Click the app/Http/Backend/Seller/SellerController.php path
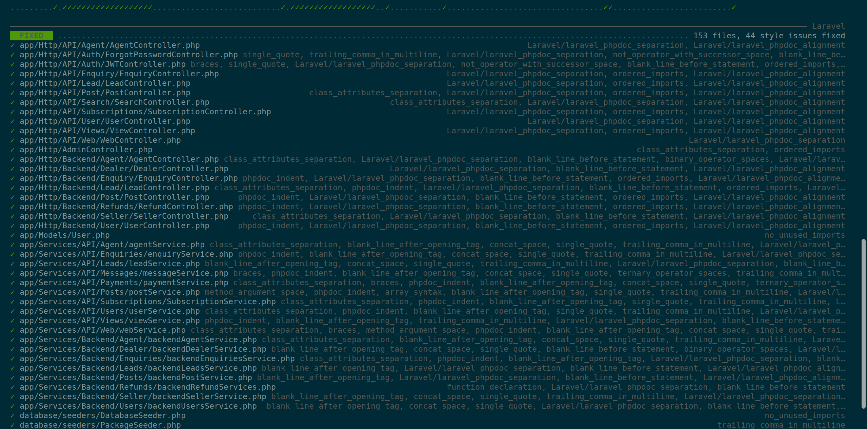This screenshot has width=867, height=429. point(124,216)
